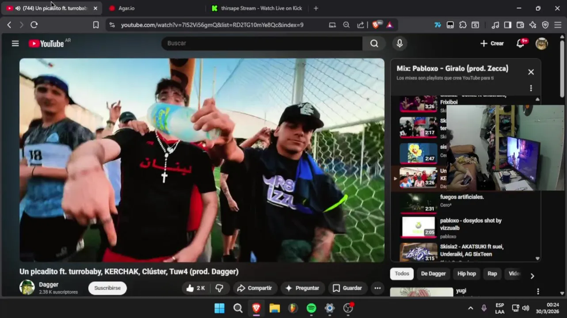Open the Brave Wallet icon
This screenshot has width=567, height=318.
point(520,25)
